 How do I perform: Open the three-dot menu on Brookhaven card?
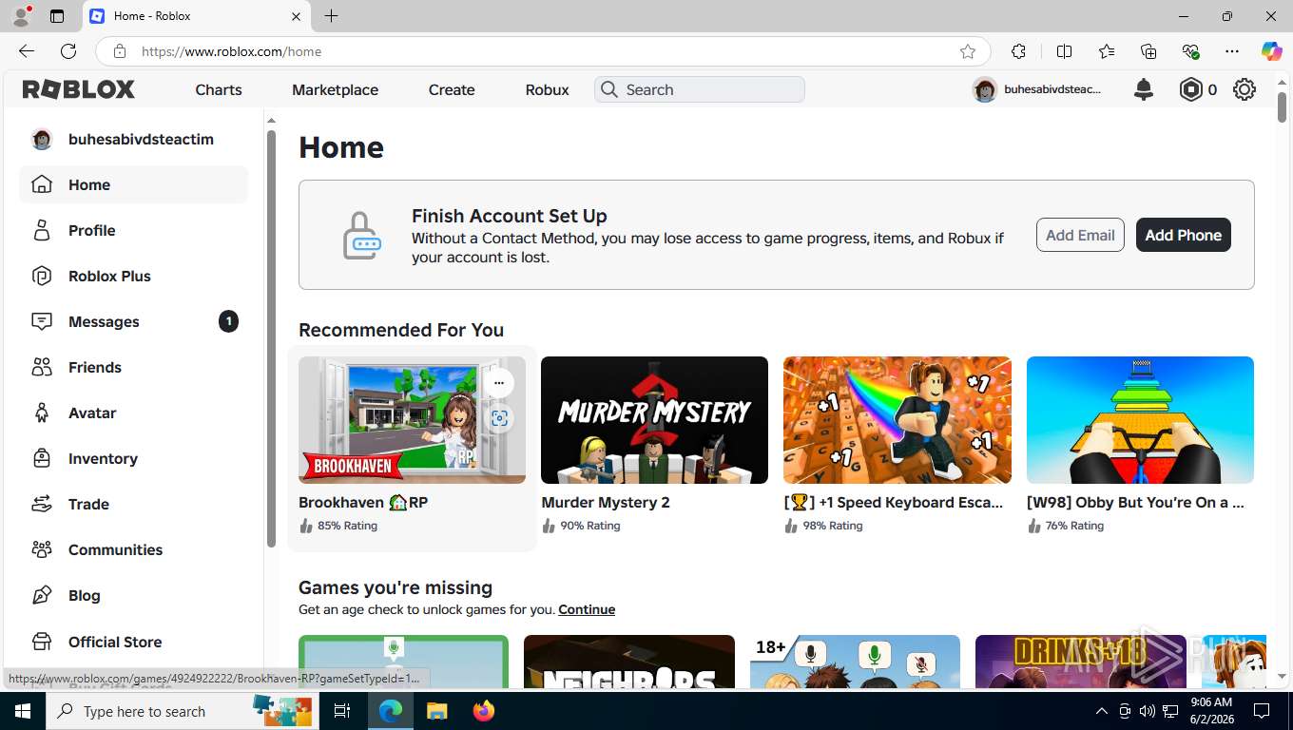[499, 383]
